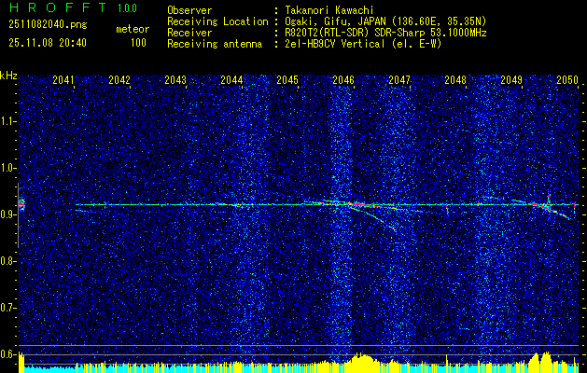Click the meteor count value 100
Viewport: 587px width, 373px height.
click(x=138, y=43)
